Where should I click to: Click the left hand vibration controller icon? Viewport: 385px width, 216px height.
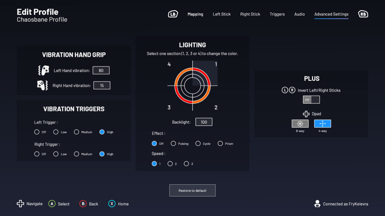click(x=44, y=70)
